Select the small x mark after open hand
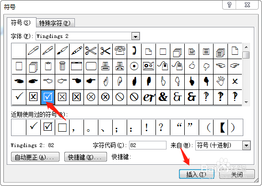This screenshot has height=186, width=262. [x=235, y=82]
